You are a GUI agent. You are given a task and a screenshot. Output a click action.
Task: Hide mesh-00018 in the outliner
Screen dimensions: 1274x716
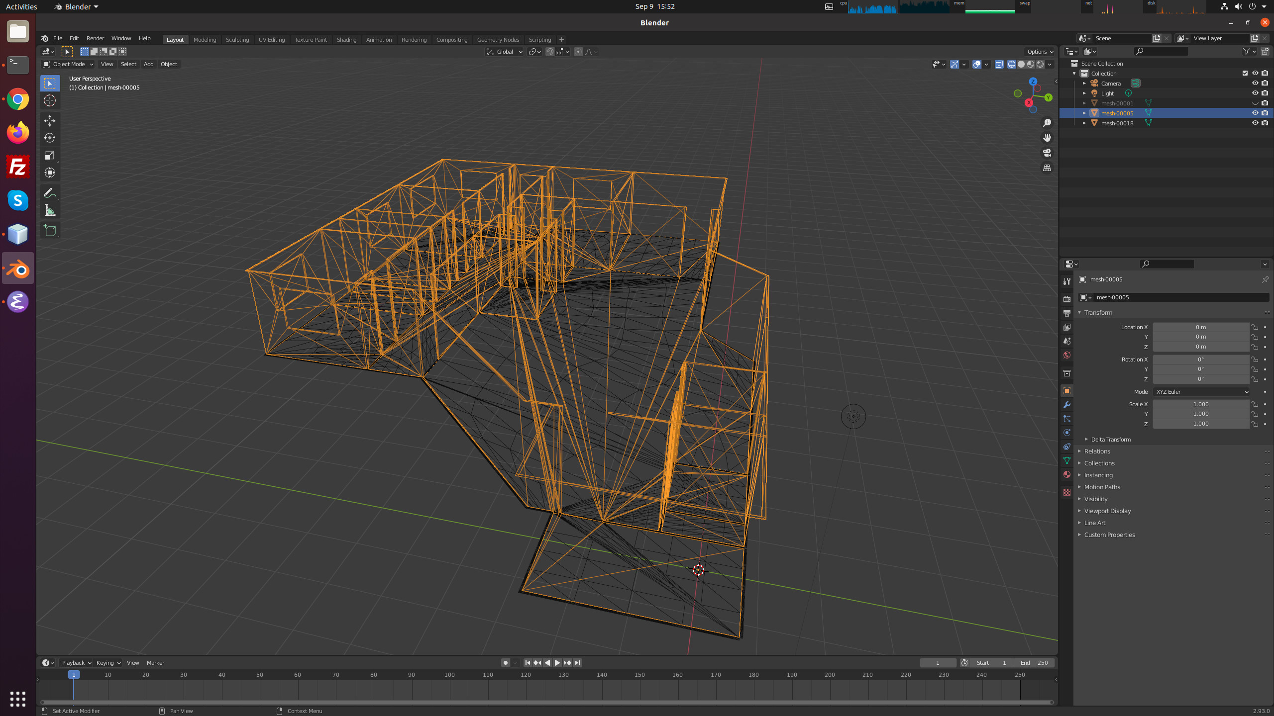[x=1255, y=123]
